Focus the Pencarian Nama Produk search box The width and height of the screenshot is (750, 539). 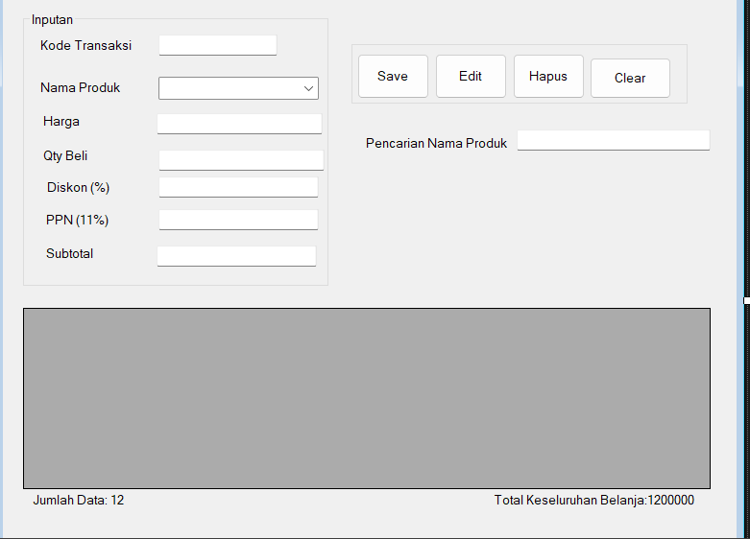pyautogui.click(x=613, y=140)
